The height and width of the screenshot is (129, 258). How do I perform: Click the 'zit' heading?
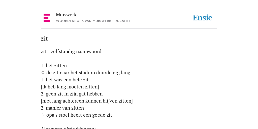(x=44, y=39)
